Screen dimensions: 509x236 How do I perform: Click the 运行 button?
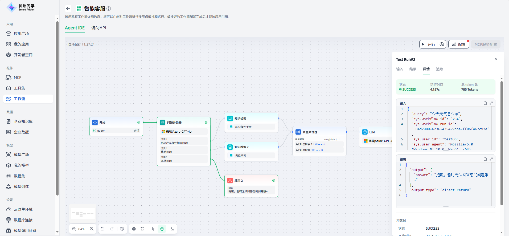pyautogui.click(x=429, y=44)
